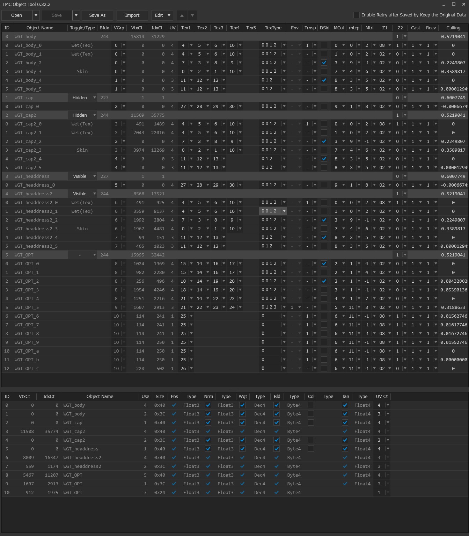Viewport: 469px width, 536px height.
Task: Click the Open button
Action: pos(16,15)
